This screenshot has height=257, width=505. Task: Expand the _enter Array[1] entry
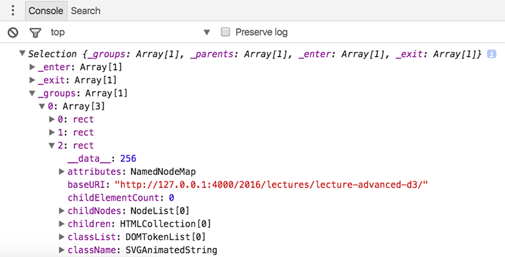[32, 67]
